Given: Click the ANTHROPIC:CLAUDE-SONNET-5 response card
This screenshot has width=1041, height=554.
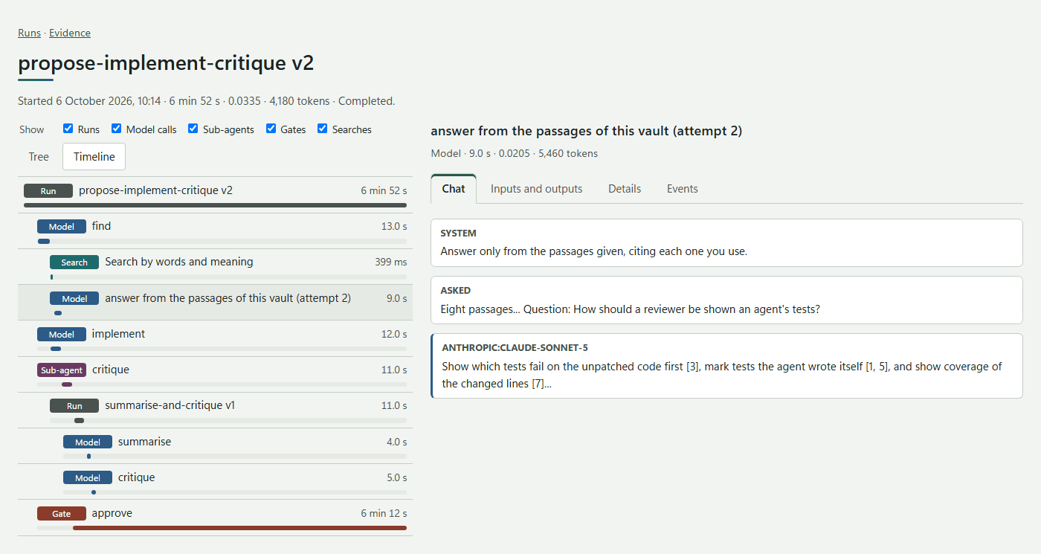Looking at the screenshot, I should (726, 366).
